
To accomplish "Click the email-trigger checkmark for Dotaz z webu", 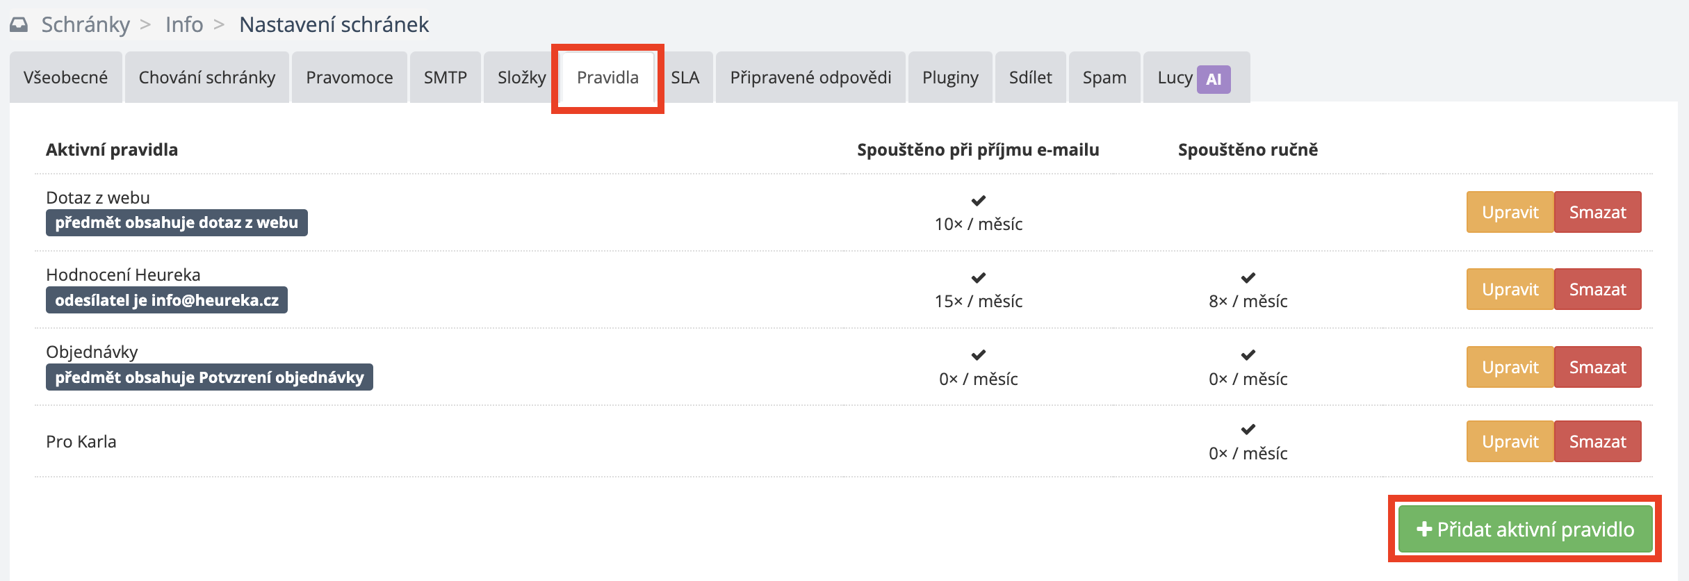I will [x=978, y=201].
